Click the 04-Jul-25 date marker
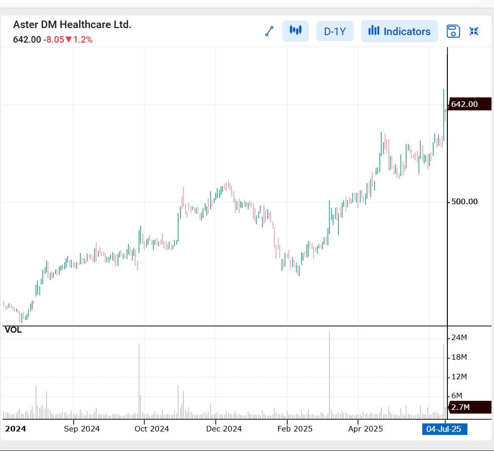Image resolution: width=494 pixels, height=451 pixels. pyautogui.click(x=444, y=429)
